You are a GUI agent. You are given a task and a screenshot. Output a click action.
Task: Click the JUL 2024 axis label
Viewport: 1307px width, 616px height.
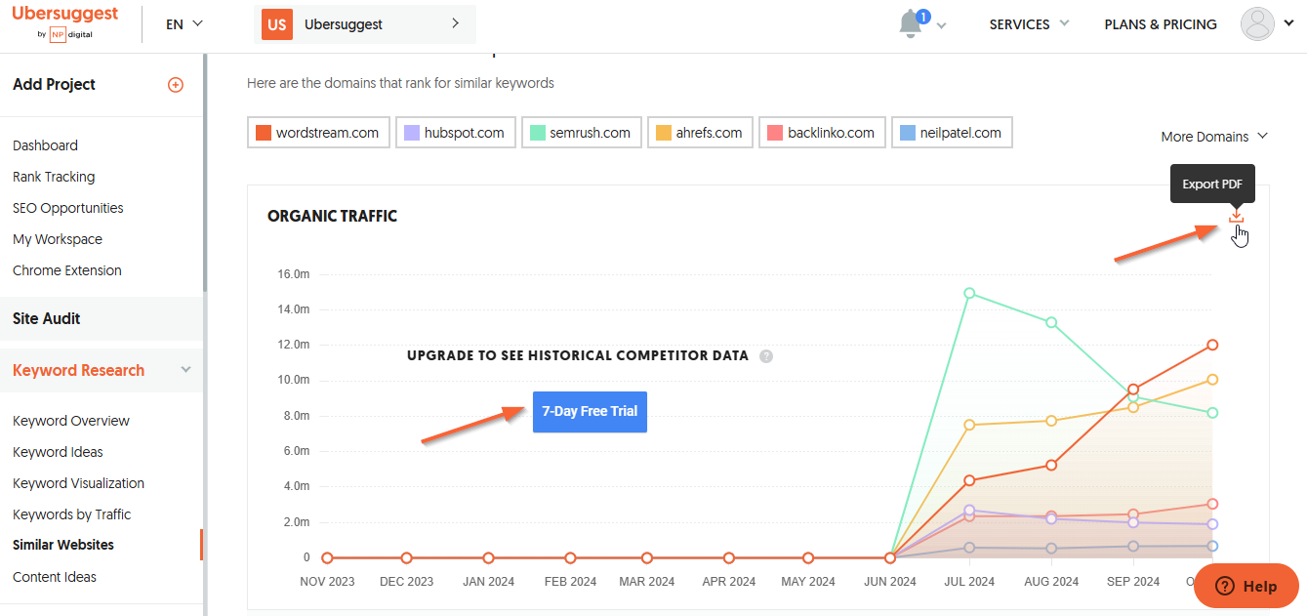[969, 582]
